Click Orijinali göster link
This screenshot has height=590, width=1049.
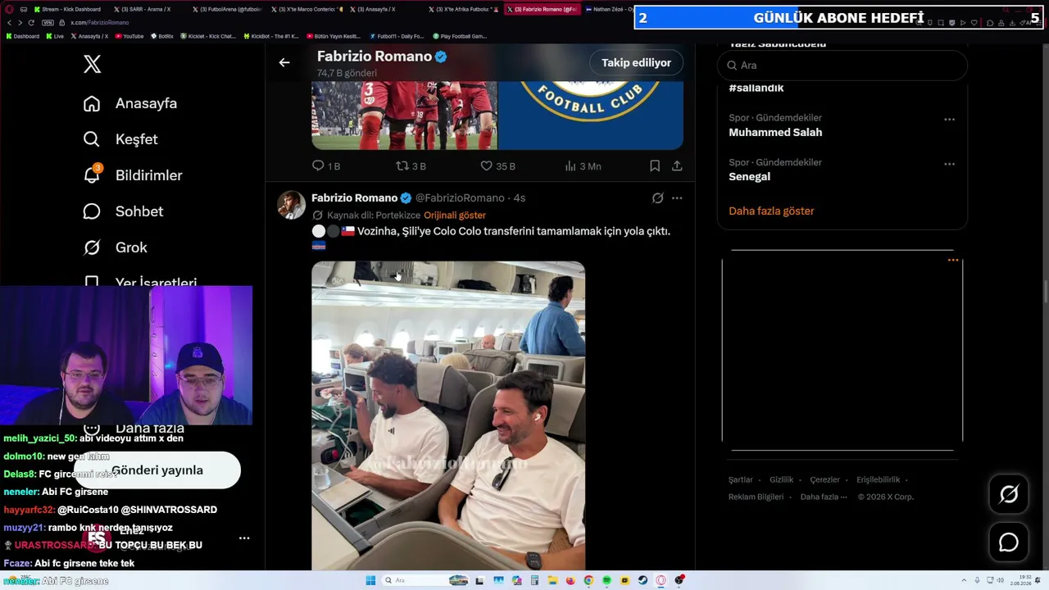(455, 216)
